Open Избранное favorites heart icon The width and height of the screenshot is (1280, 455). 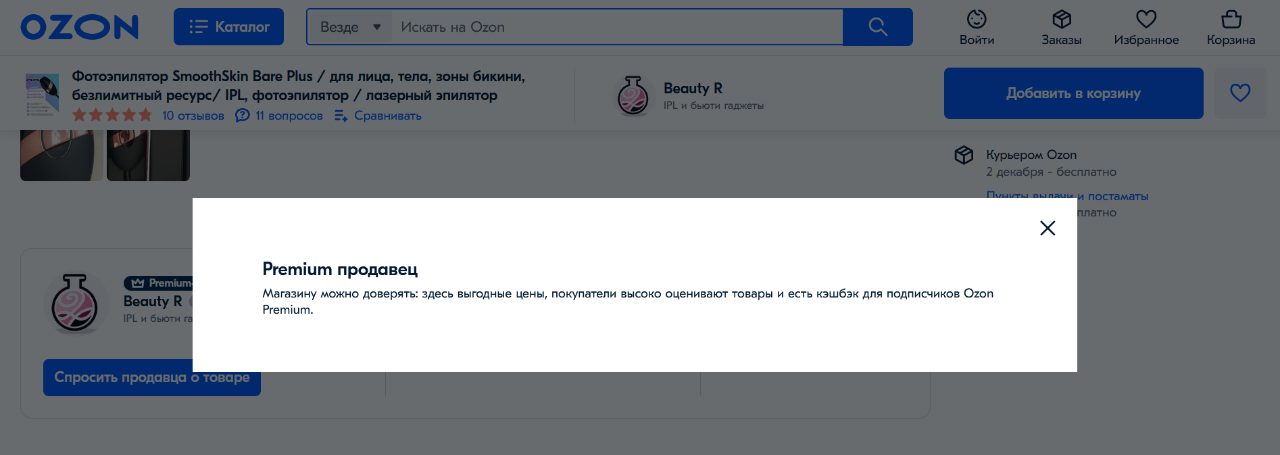coord(1146,28)
